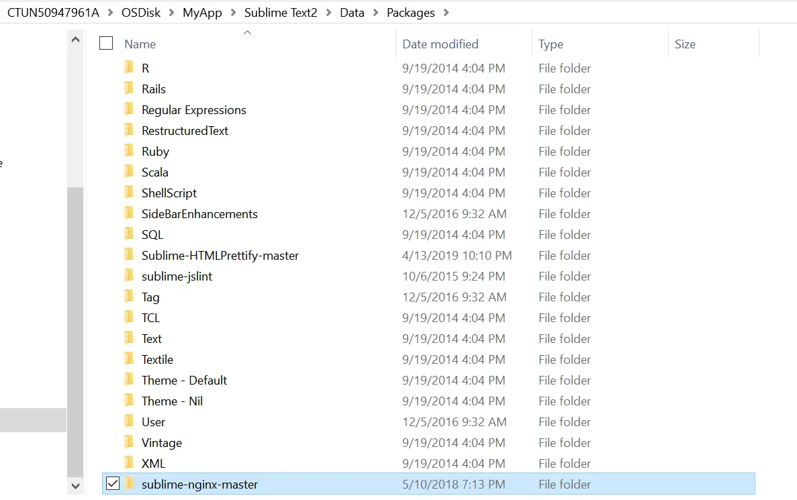Click the Text folder icon

129,338
